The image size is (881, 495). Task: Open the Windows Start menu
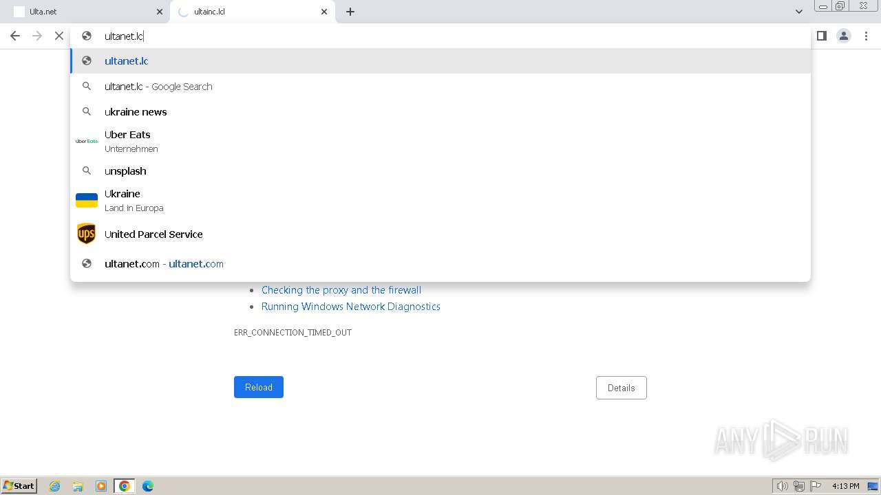pos(19,486)
